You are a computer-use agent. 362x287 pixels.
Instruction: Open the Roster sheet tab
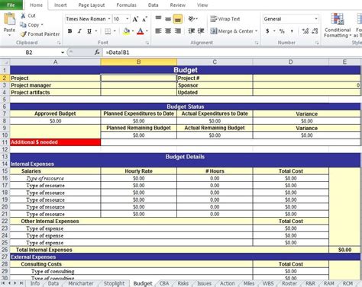click(x=289, y=283)
